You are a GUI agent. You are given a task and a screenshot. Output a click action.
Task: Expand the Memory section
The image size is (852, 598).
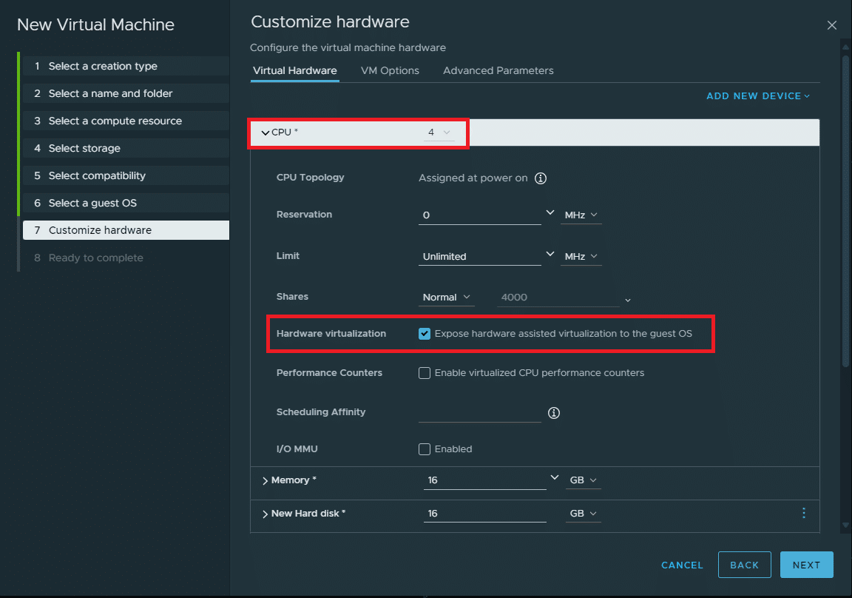[x=266, y=480]
